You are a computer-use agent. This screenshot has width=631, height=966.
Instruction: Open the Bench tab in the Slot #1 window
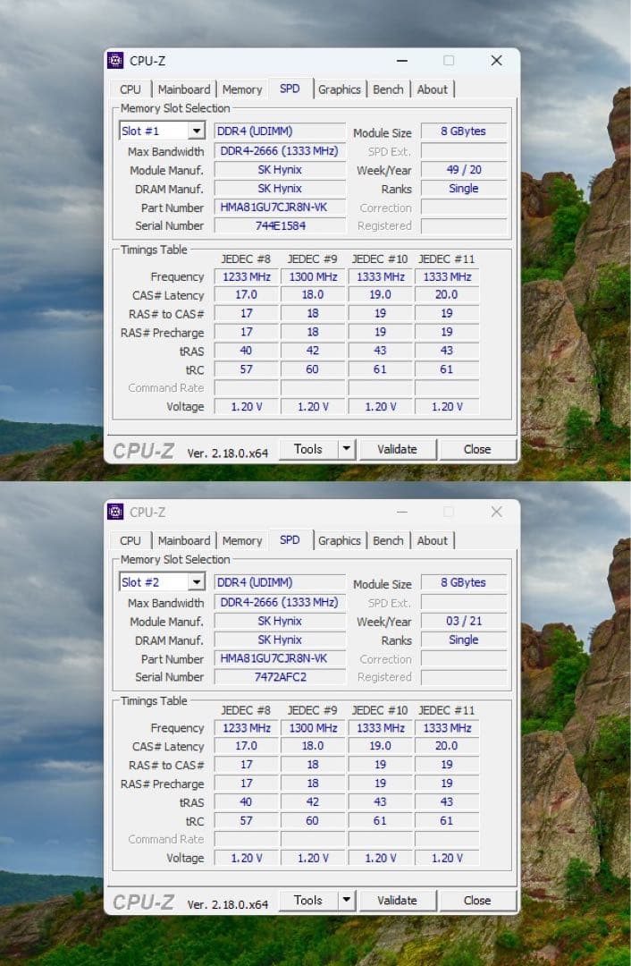click(x=388, y=89)
